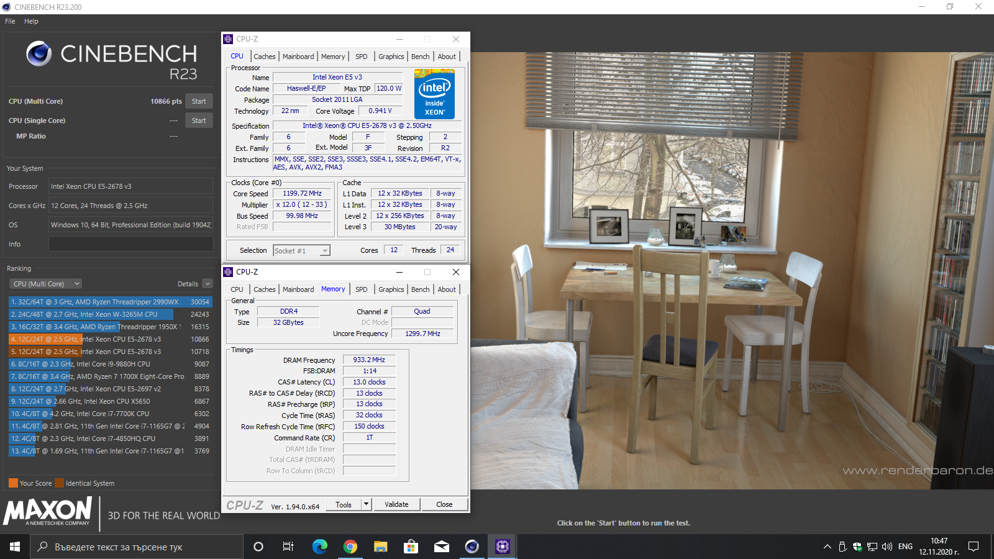This screenshot has height=559, width=994.
Task: Select the Threadripper 2990WX ranking row
Action: point(110,302)
